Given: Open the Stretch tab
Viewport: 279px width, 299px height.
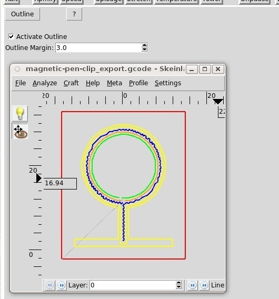Looking at the screenshot, I should coord(138,2).
